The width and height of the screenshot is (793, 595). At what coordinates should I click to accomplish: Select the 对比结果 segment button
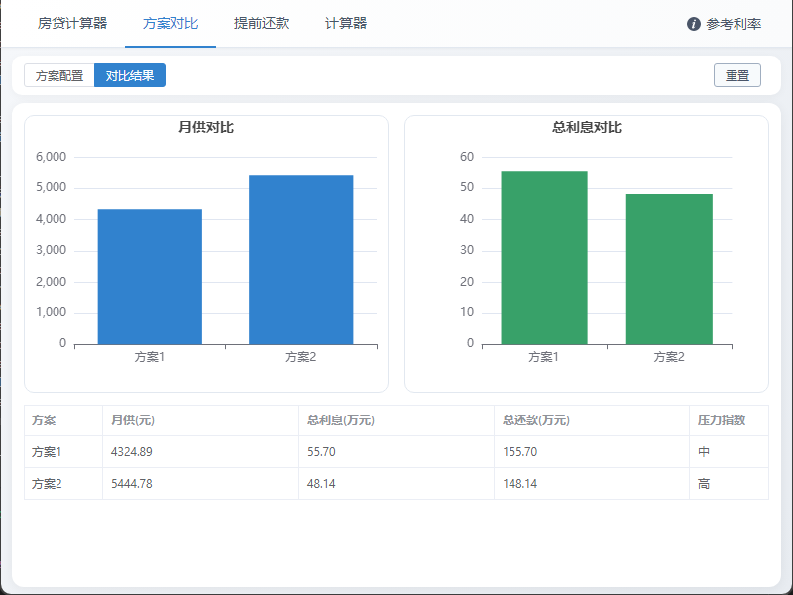tap(130, 75)
